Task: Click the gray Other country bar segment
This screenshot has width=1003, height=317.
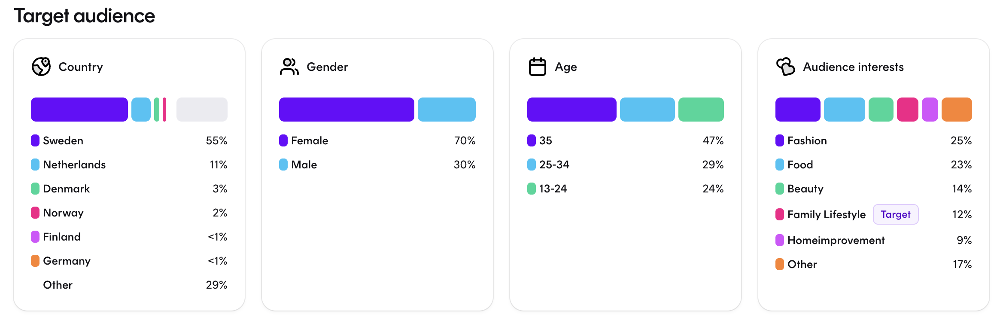Action: (x=202, y=110)
